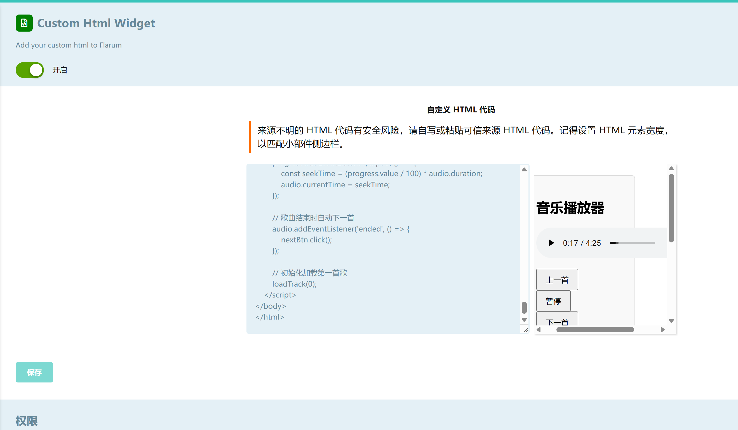Click the preview's vertical scrollbar thumb

pyautogui.click(x=671, y=208)
